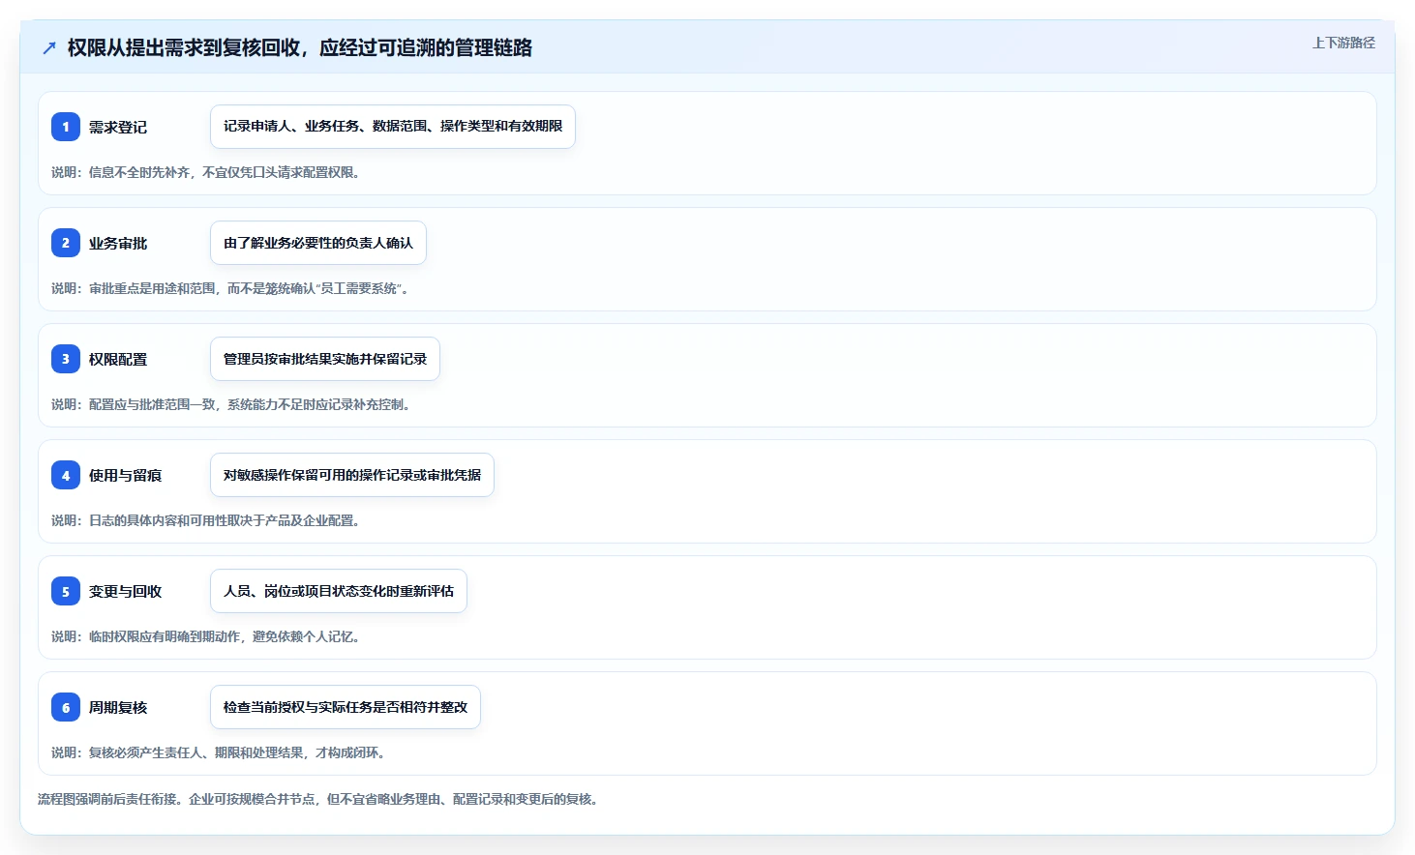Viewport: 1415px width, 855px height.
Task: Click the step 4 number badge
Action: [x=66, y=475]
